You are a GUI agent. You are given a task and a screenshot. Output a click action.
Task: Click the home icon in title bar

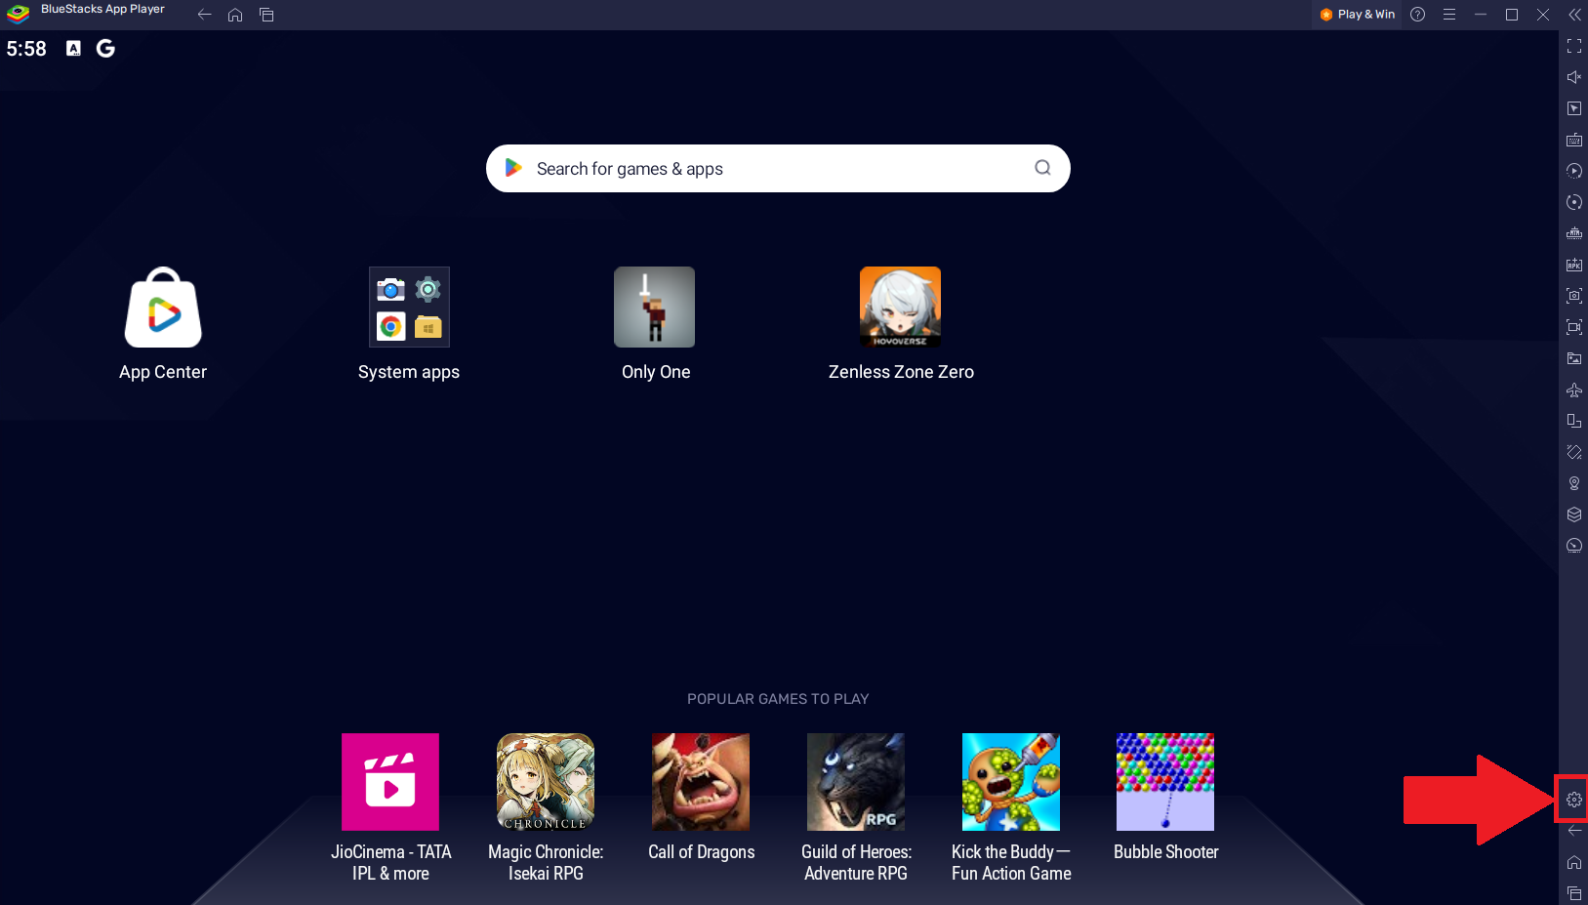235,15
